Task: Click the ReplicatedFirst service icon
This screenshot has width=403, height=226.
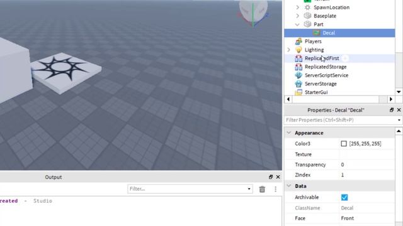Action: [298, 58]
